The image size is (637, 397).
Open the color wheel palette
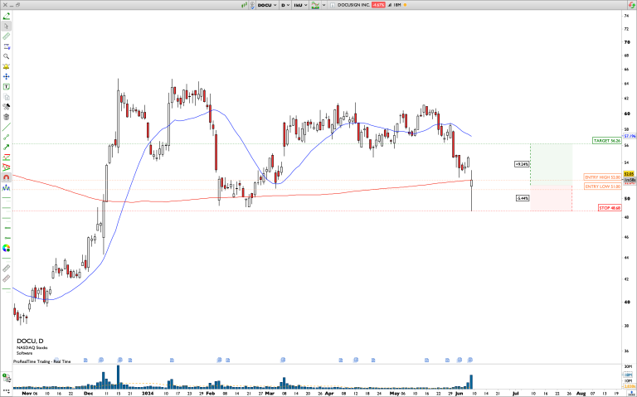[6, 247]
